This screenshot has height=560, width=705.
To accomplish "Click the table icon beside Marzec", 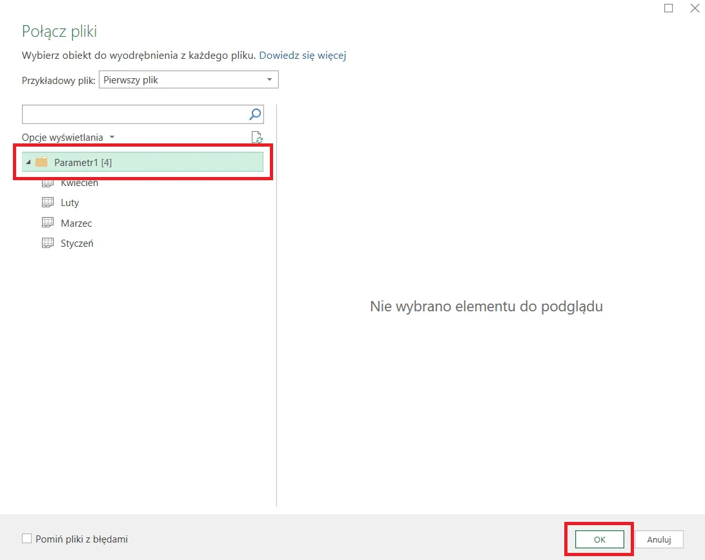I will click(48, 223).
